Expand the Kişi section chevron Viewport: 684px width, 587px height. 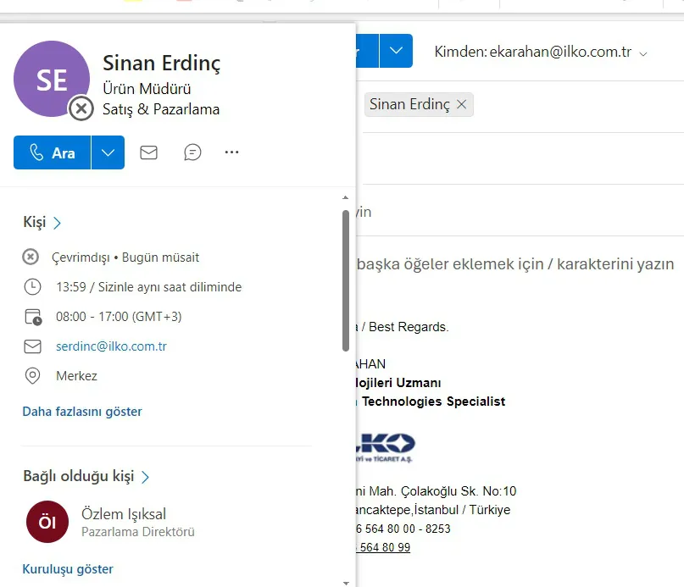58,223
